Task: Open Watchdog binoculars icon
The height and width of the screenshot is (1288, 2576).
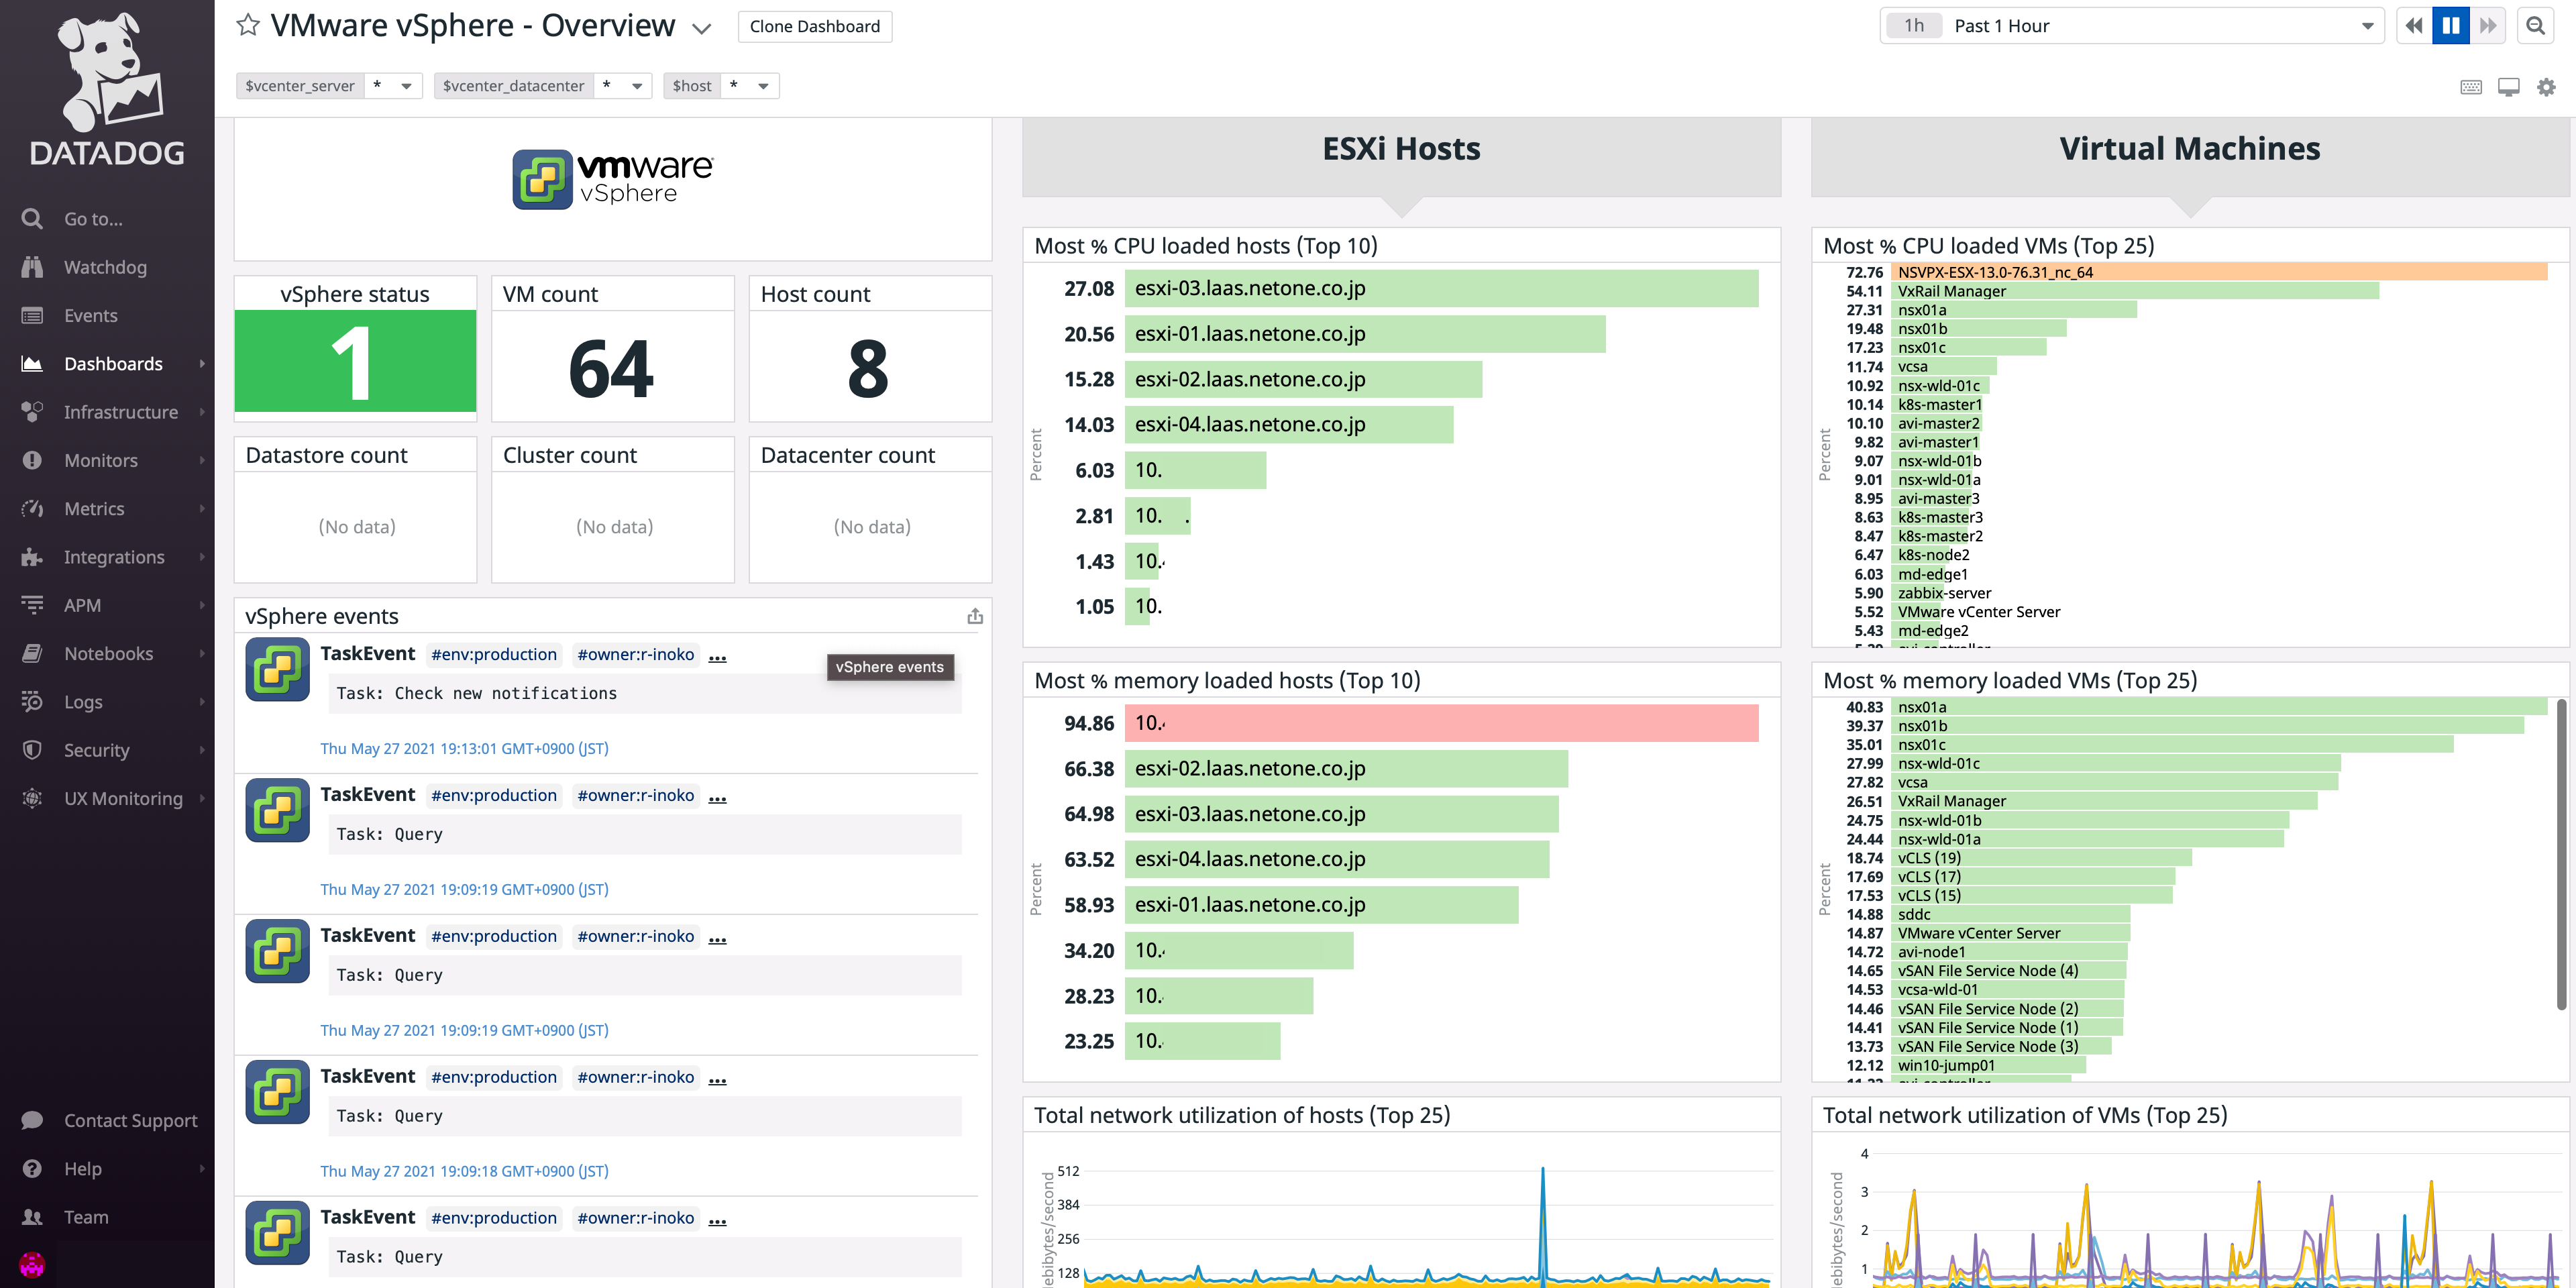Action: point(32,267)
